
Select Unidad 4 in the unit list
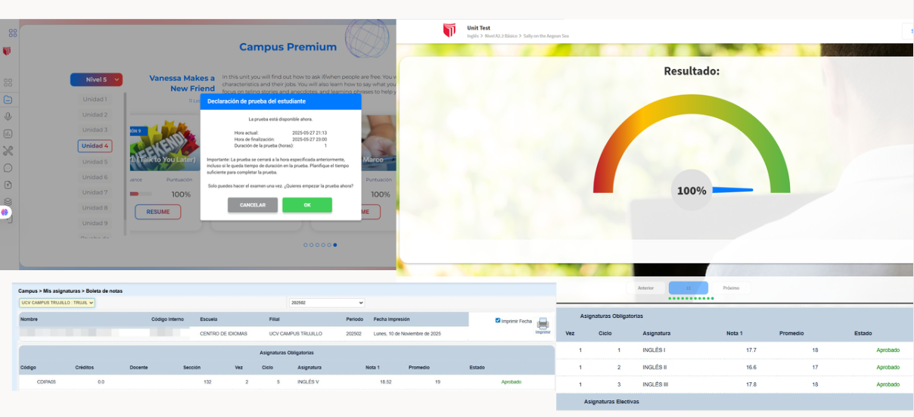coord(95,146)
